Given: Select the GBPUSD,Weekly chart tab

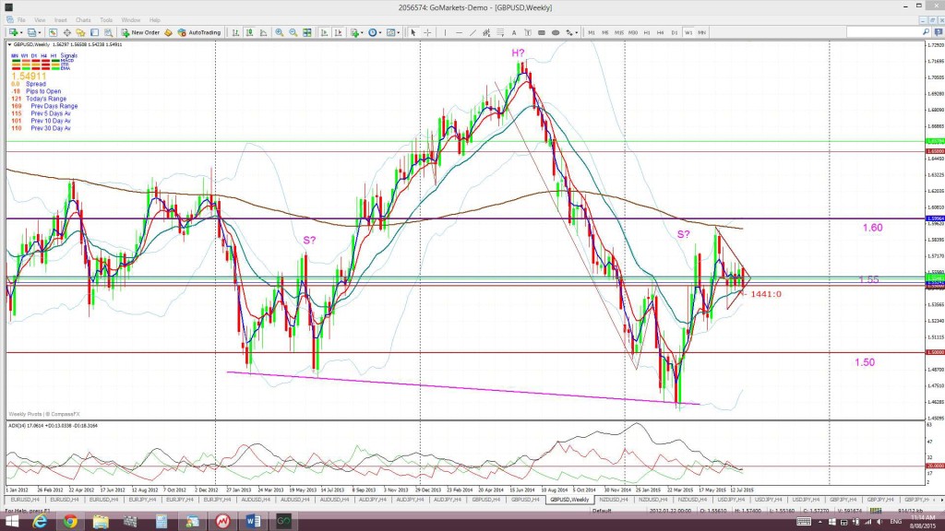Looking at the screenshot, I should pyautogui.click(x=568, y=500).
